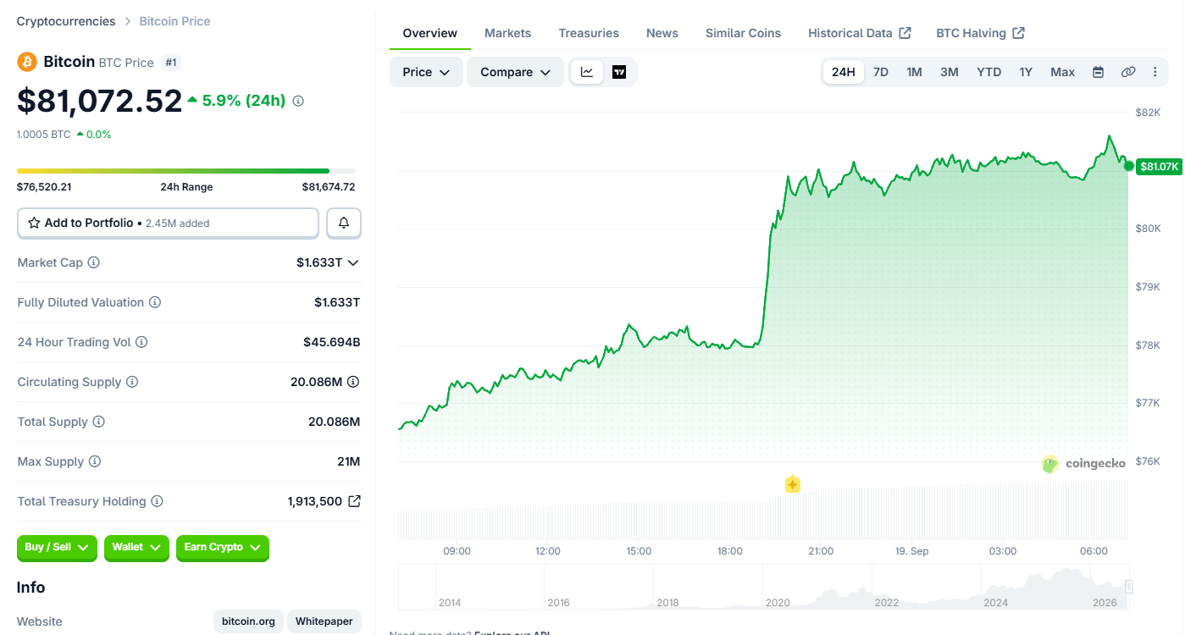Open the Whitepaper link
1185x635 pixels.
(x=324, y=621)
